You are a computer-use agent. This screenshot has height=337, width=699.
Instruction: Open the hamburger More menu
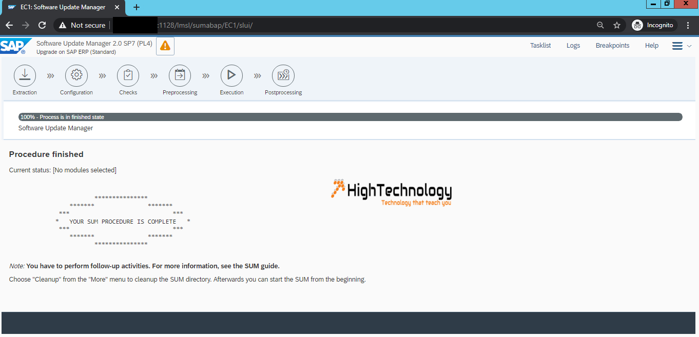click(682, 46)
